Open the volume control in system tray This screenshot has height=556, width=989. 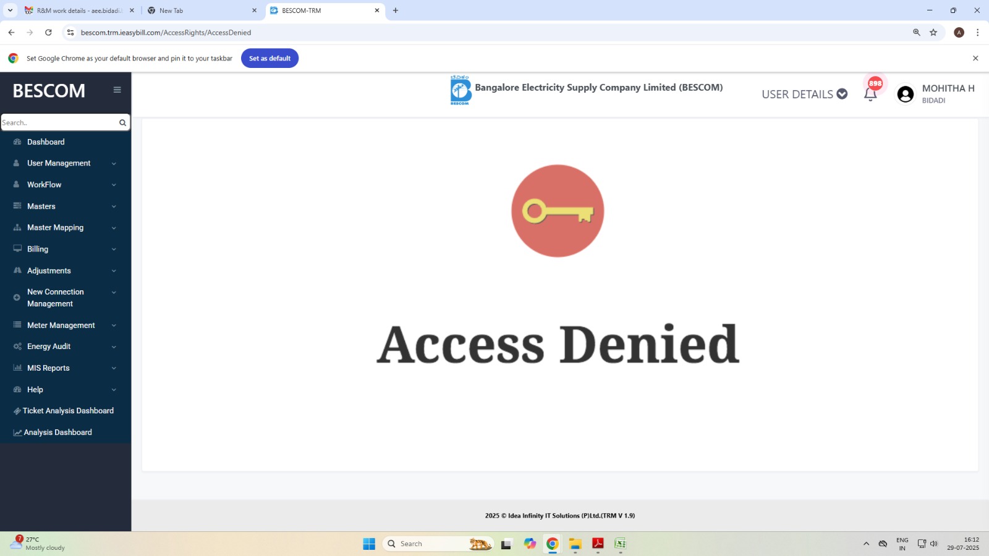coord(934,544)
